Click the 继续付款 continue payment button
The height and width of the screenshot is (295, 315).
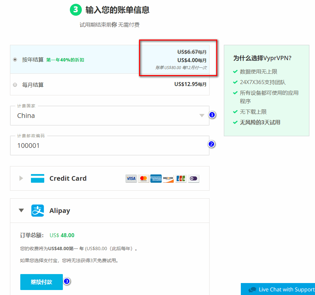(x=41, y=282)
